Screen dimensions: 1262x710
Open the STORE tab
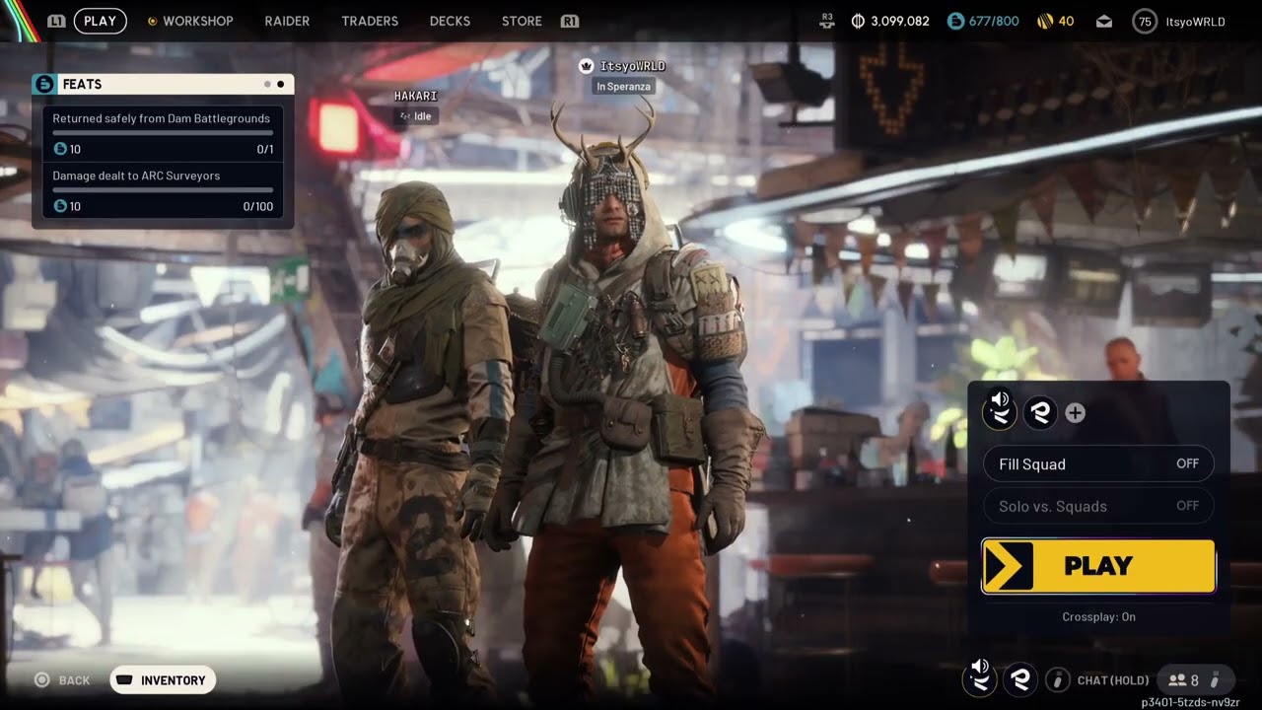coord(522,21)
